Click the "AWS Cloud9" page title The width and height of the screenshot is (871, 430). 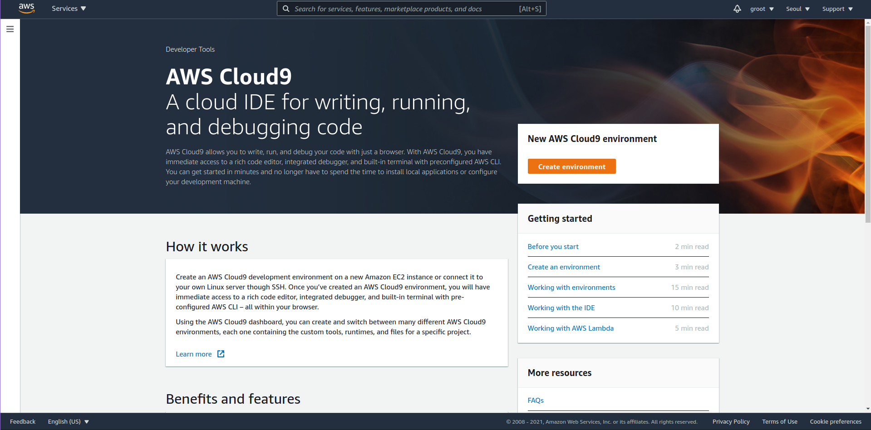229,76
